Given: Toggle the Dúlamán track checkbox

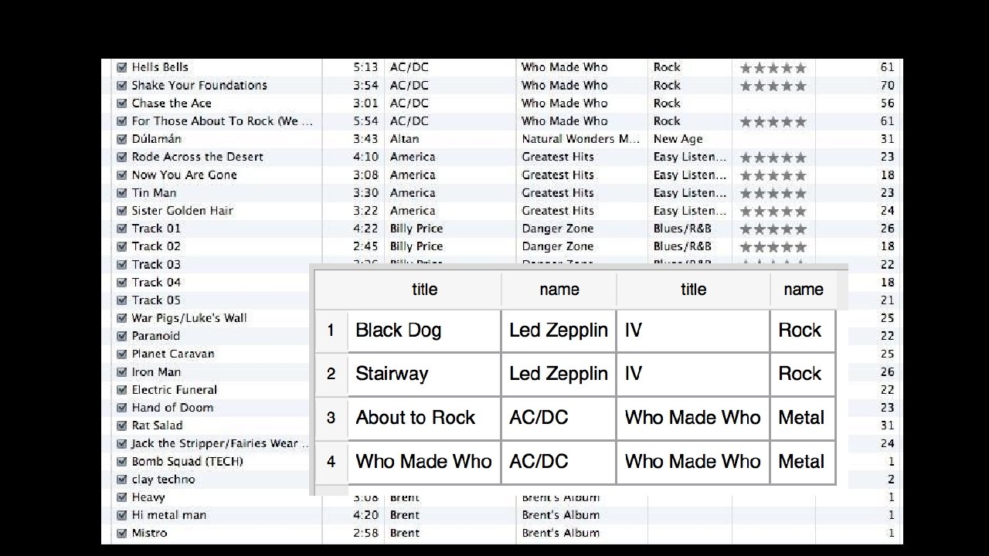Looking at the screenshot, I should (x=121, y=139).
